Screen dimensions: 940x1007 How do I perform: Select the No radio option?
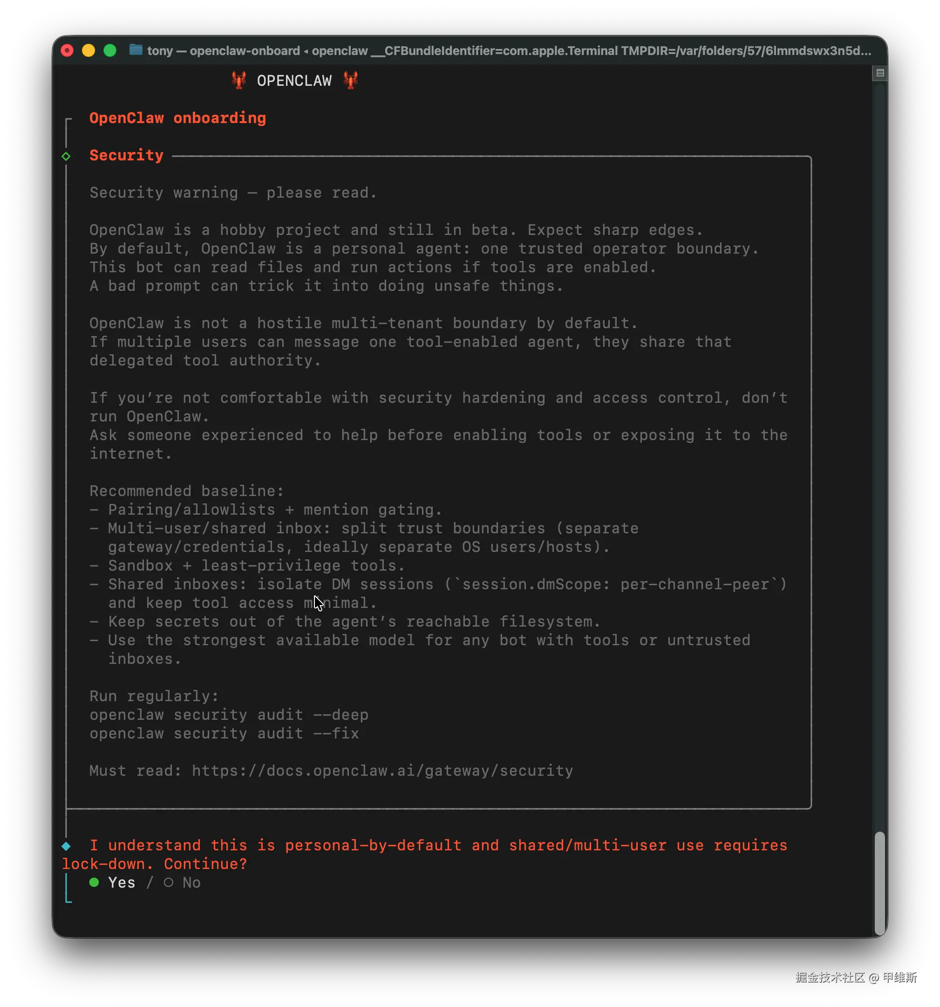(191, 883)
